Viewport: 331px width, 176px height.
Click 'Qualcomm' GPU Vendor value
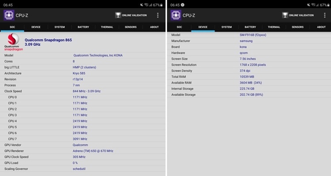[x=80, y=145]
